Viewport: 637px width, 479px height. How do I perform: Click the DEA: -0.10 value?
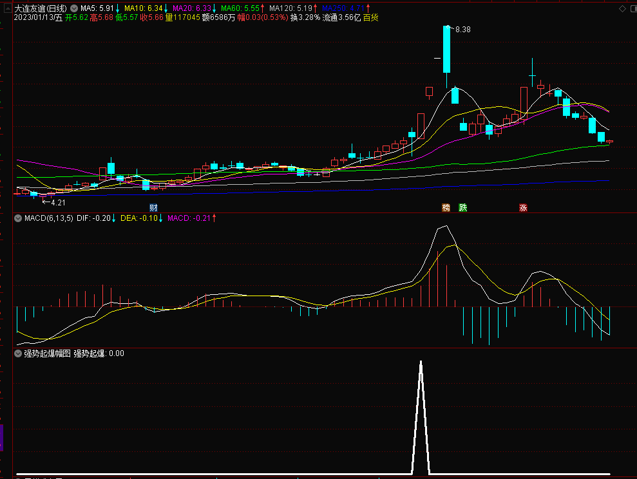coord(139,218)
